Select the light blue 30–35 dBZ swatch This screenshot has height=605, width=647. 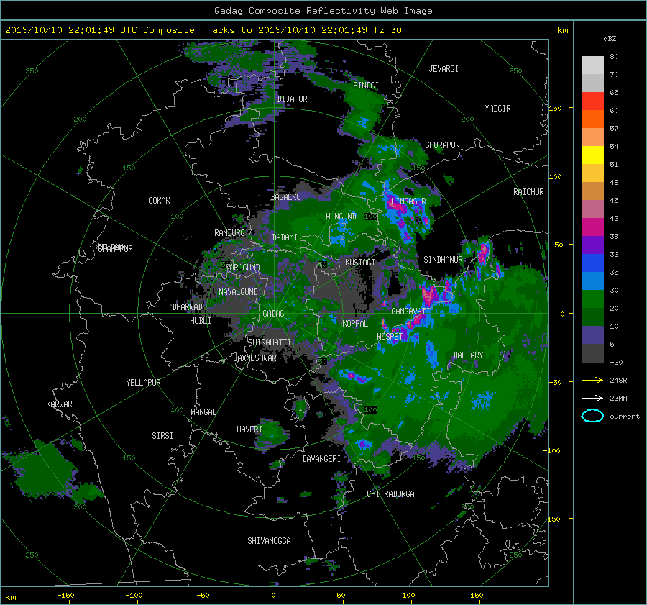click(x=592, y=281)
